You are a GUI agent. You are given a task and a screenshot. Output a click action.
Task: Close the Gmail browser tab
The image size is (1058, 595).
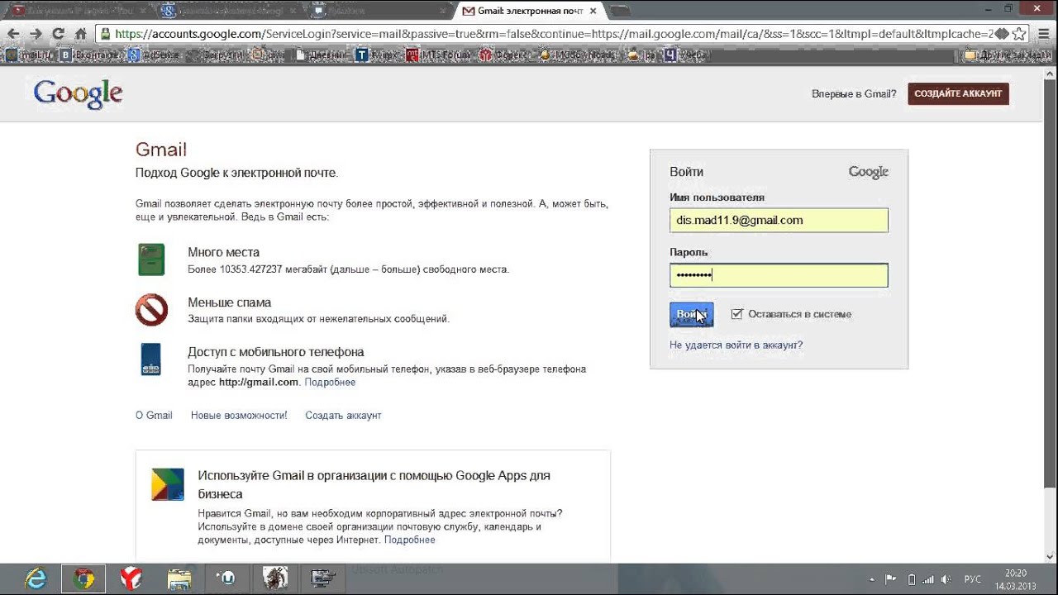[593, 11]
